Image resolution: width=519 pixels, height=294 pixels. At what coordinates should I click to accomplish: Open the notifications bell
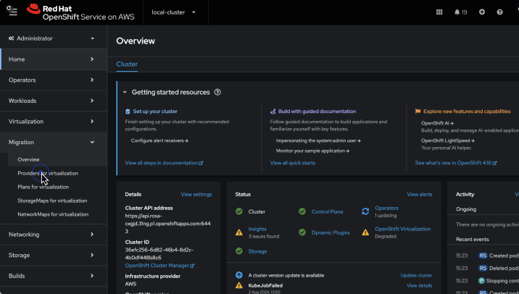(460, 12)
